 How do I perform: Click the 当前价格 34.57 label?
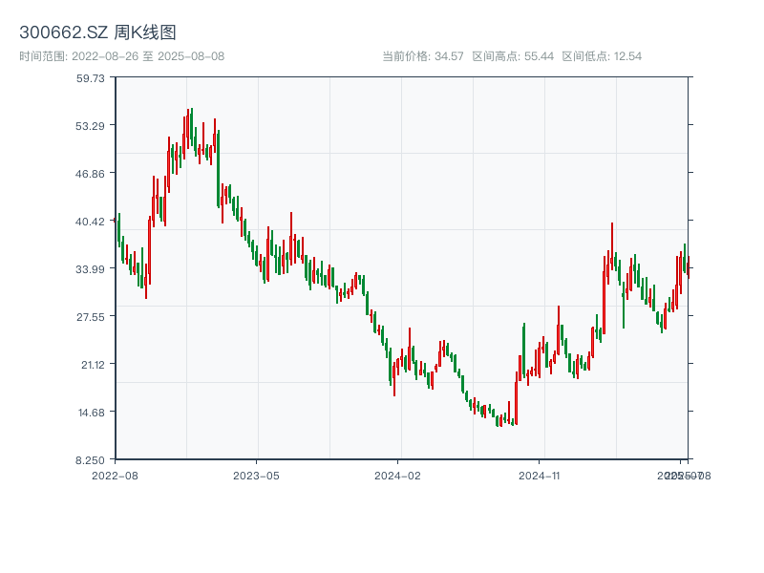[x=423, y=56]
